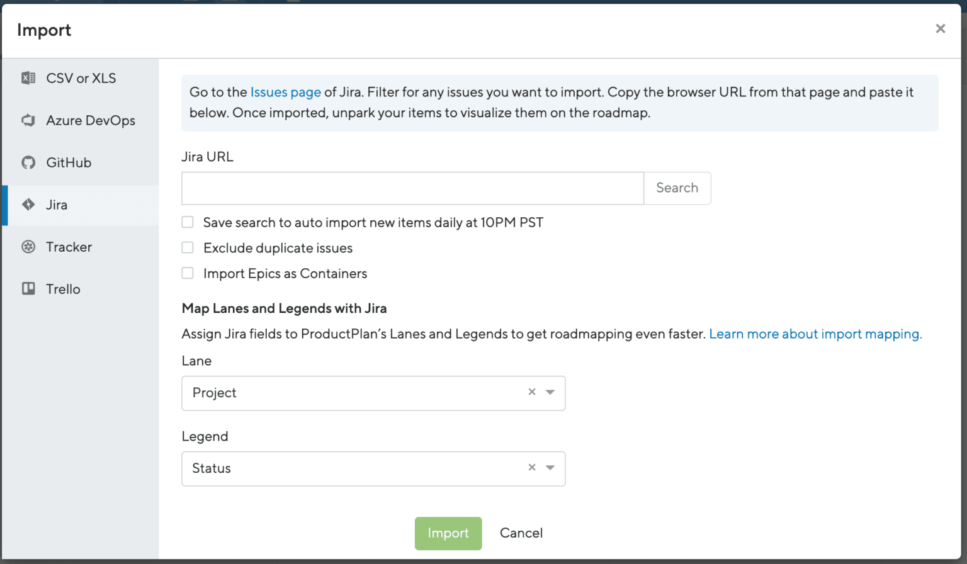Enable Import Epics as Containers
Screen dimensions: 967x564
(188, 273)
